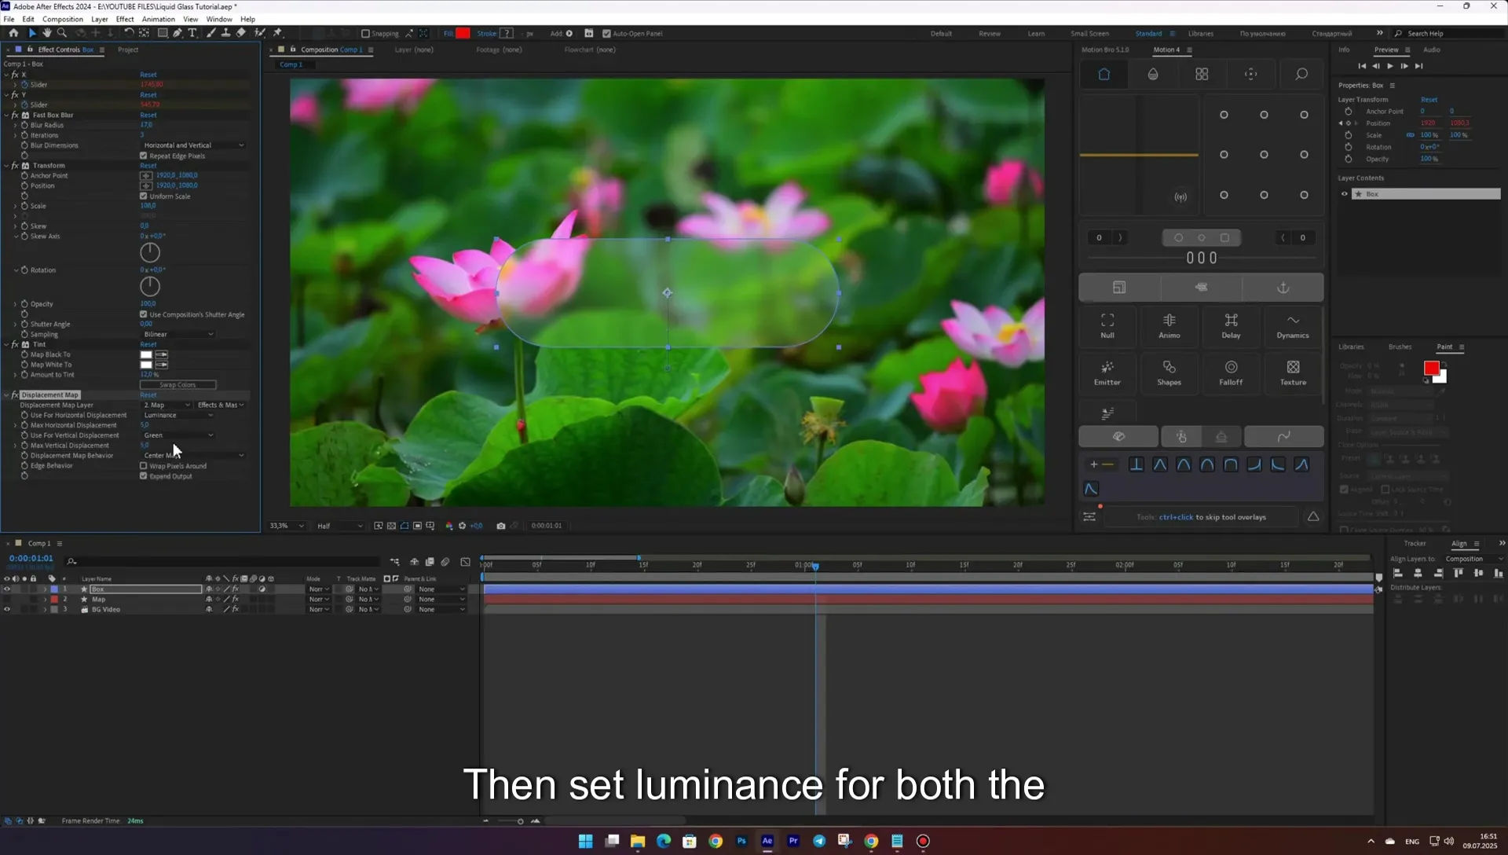This screenshot has width=1508, height=855.
Task: Collapse the Fast Box Blur effect
Action: click(6, 115)
